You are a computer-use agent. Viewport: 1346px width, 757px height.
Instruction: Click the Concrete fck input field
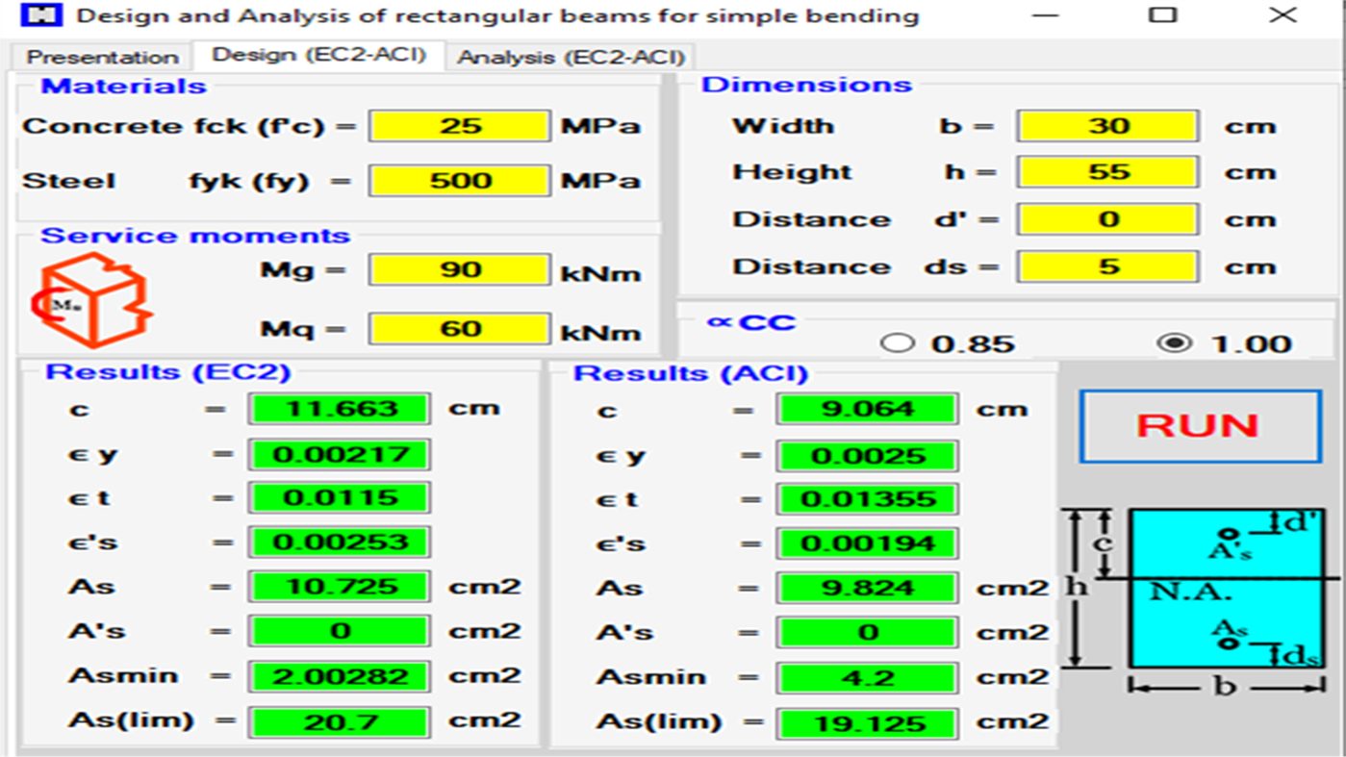click(459, 124)
